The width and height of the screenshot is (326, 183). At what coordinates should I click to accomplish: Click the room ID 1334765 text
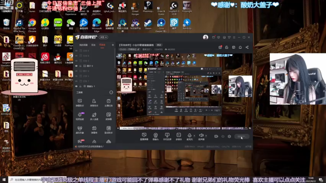coord(159,49)
